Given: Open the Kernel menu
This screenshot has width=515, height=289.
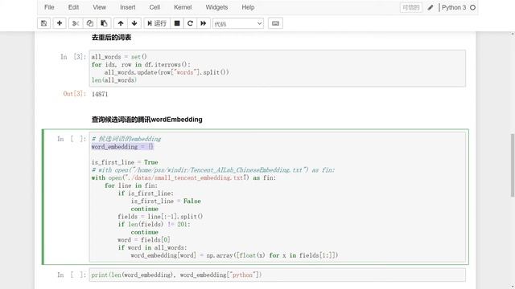Looking at the screenshot, I should point(183,7).
